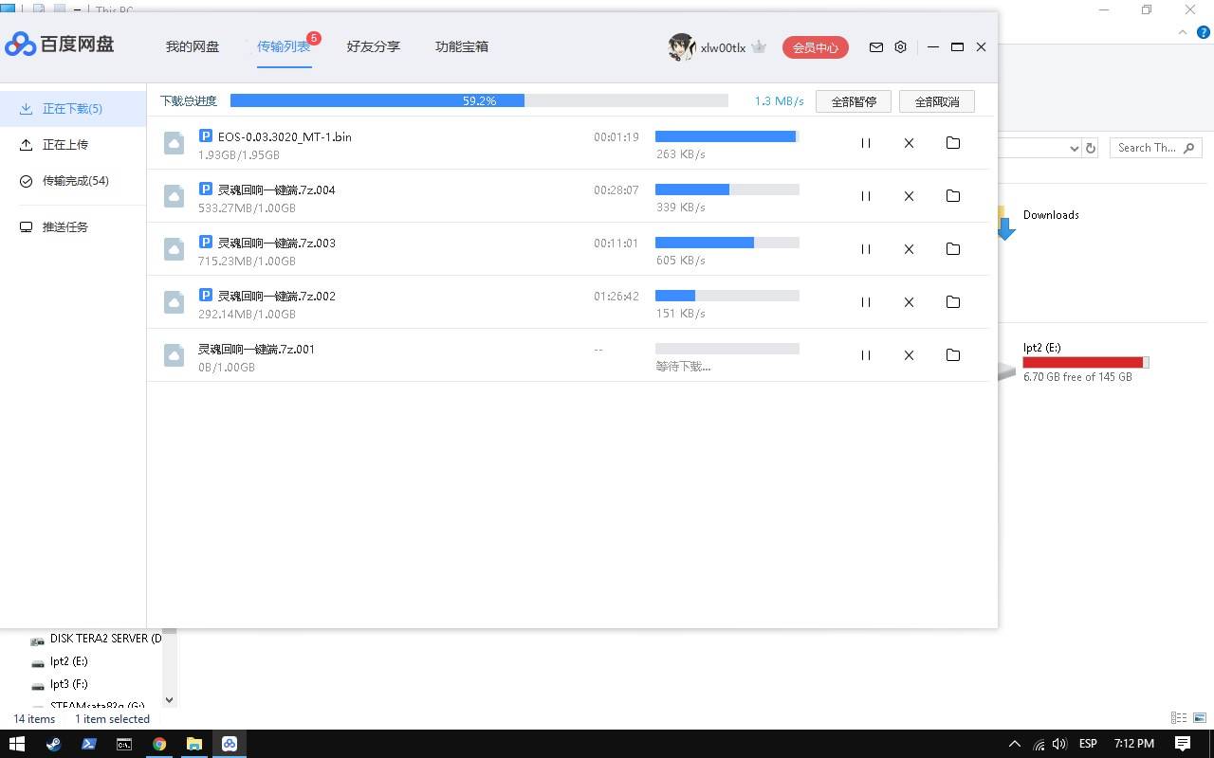Viewport: 1214px width, 758px height.
Task: Open 好友分享 tab
Action: [x=374, y=46]
